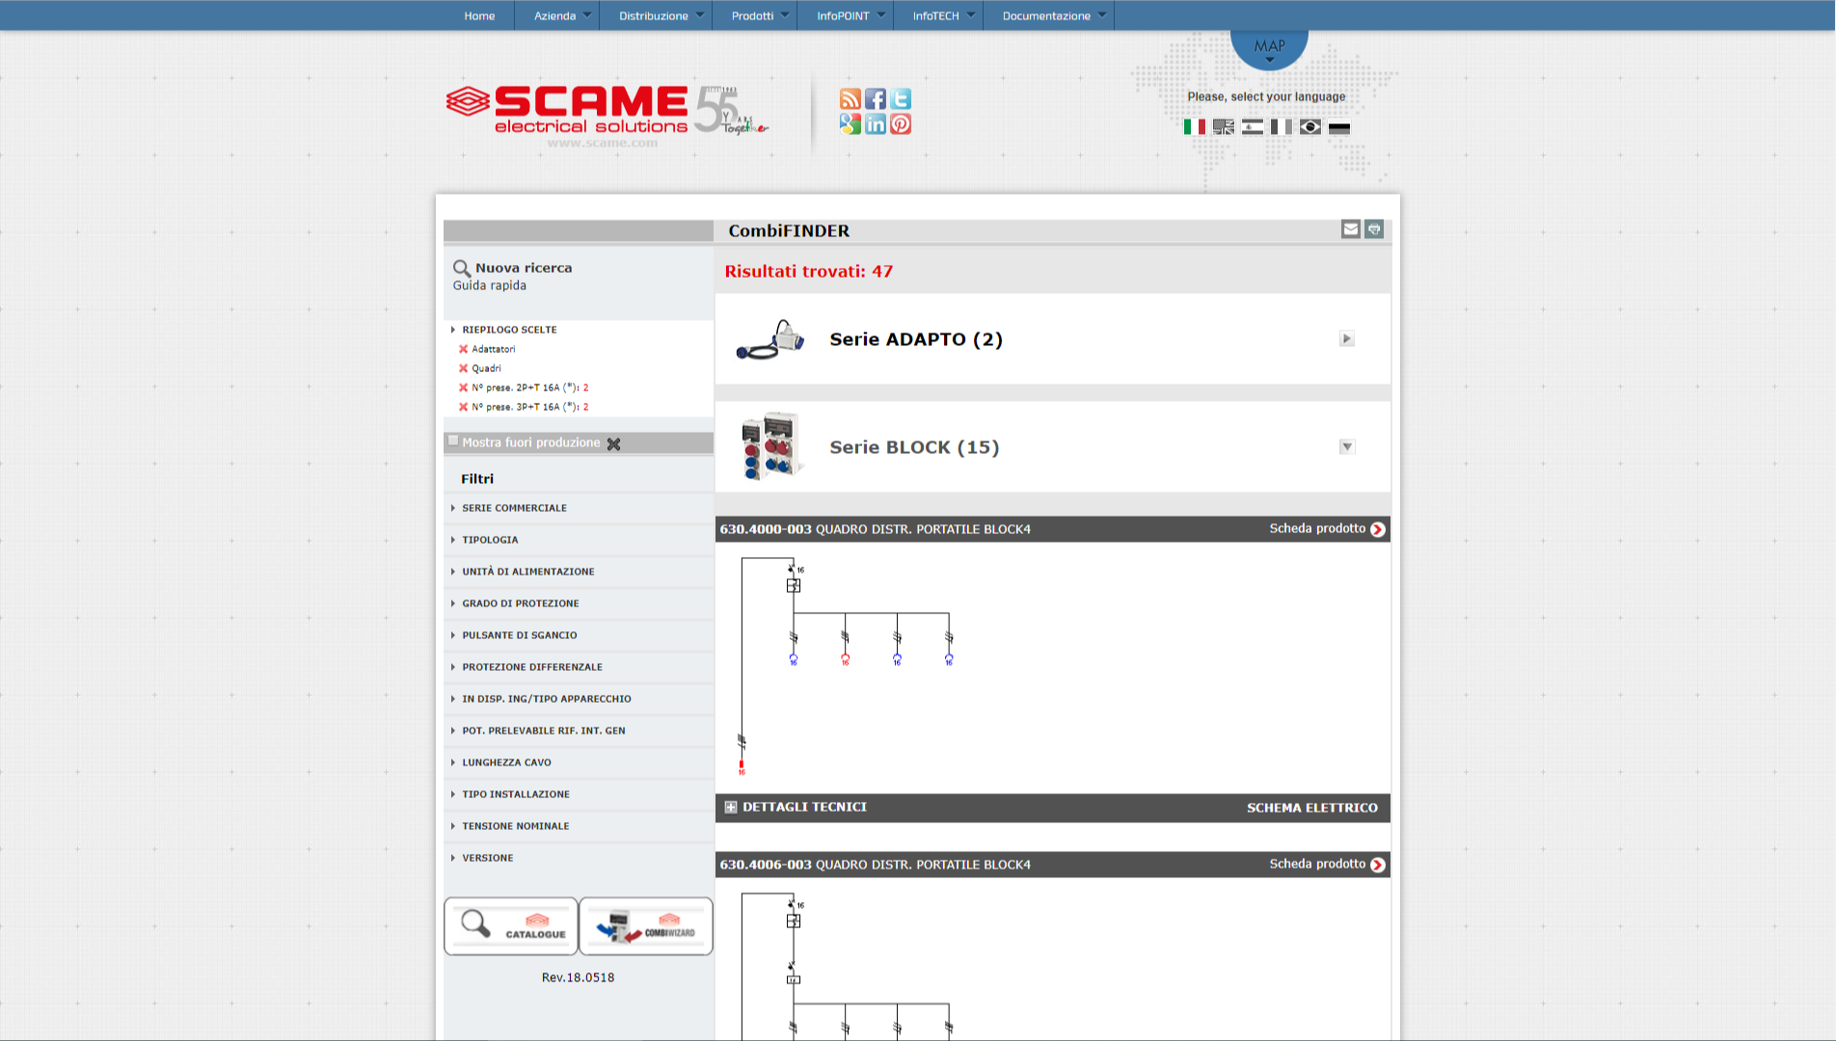Select French language flag
The image size is (1836, 1041).
click(1281, 127)
